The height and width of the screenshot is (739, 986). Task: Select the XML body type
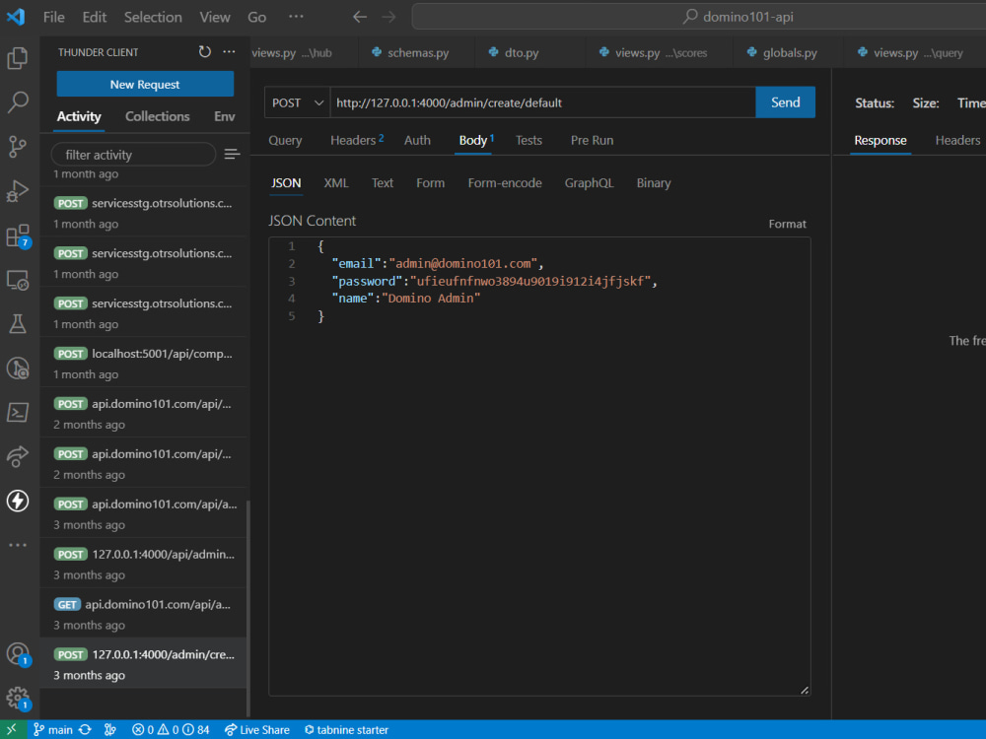click(336, 183)
